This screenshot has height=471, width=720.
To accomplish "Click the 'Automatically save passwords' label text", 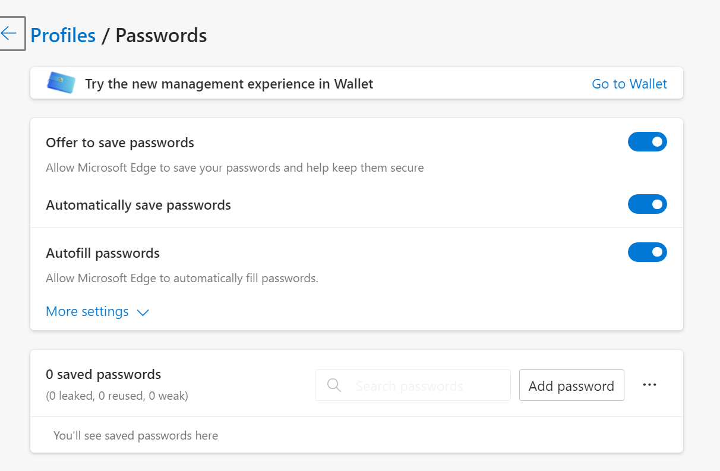I will 138,206.
